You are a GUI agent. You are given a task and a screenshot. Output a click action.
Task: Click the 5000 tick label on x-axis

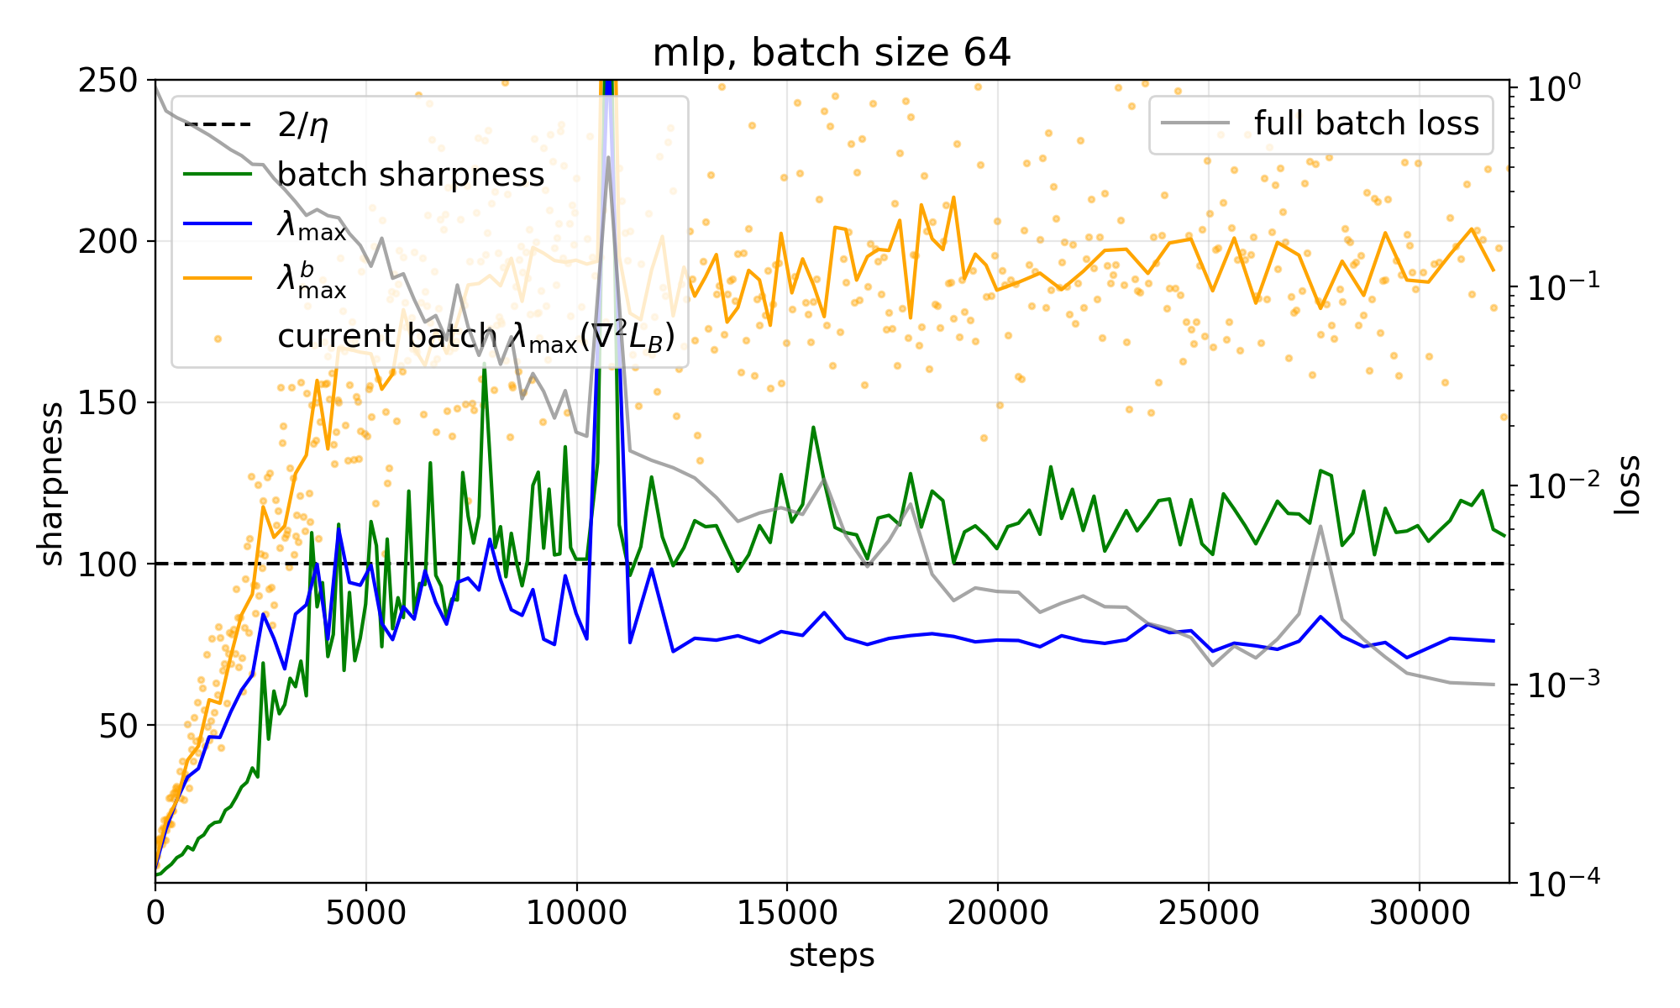[x=366, y=913]
